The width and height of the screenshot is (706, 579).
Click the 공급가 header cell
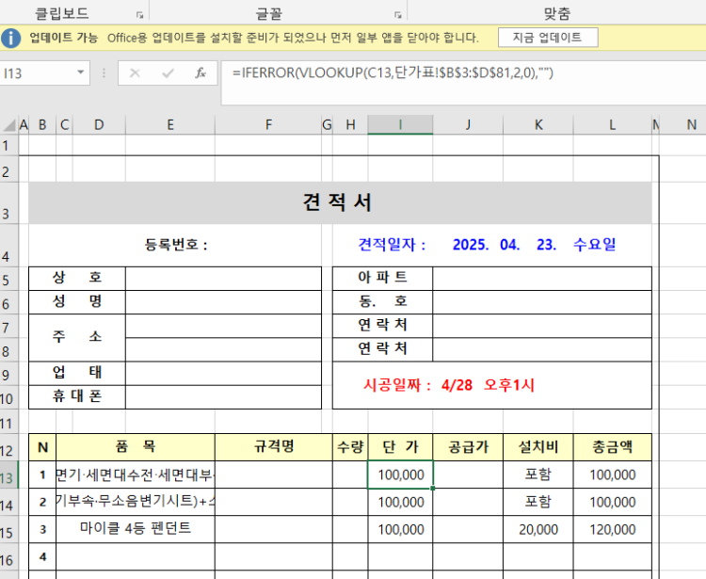click(x=468, y=447)
